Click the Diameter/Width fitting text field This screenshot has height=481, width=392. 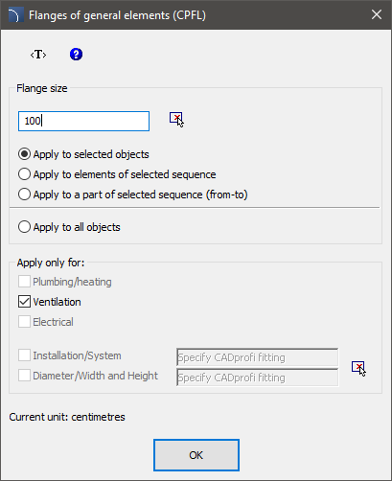pyautogui.click(x=257, y=378)
